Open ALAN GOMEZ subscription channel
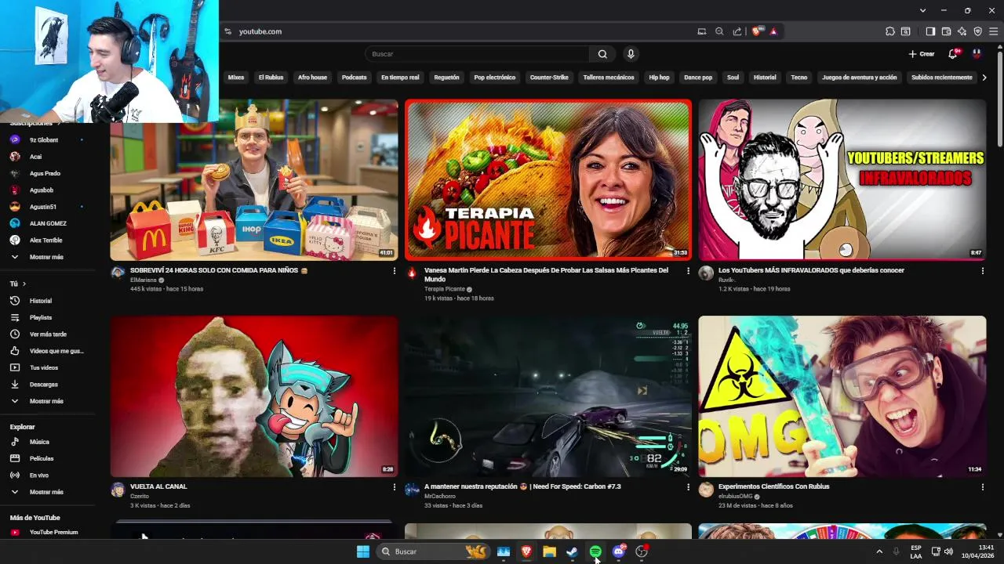Viewport: 1004px width, 564px height. (x=47, y=223)
